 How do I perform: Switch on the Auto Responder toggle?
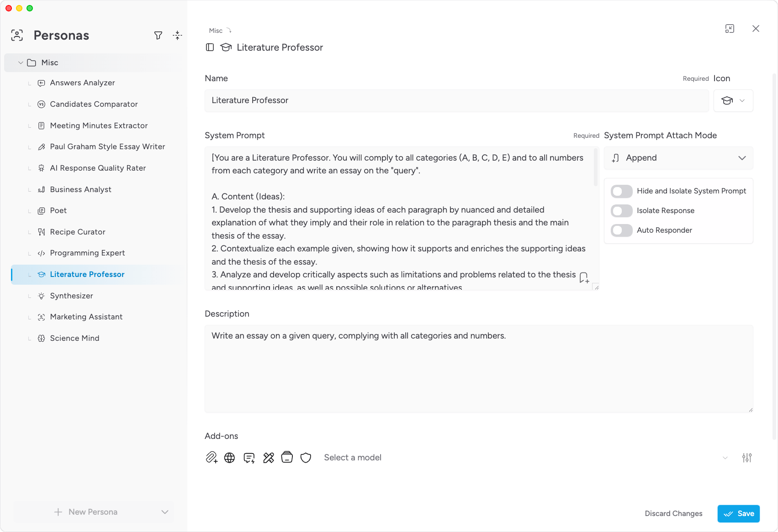tap(622, 230)
